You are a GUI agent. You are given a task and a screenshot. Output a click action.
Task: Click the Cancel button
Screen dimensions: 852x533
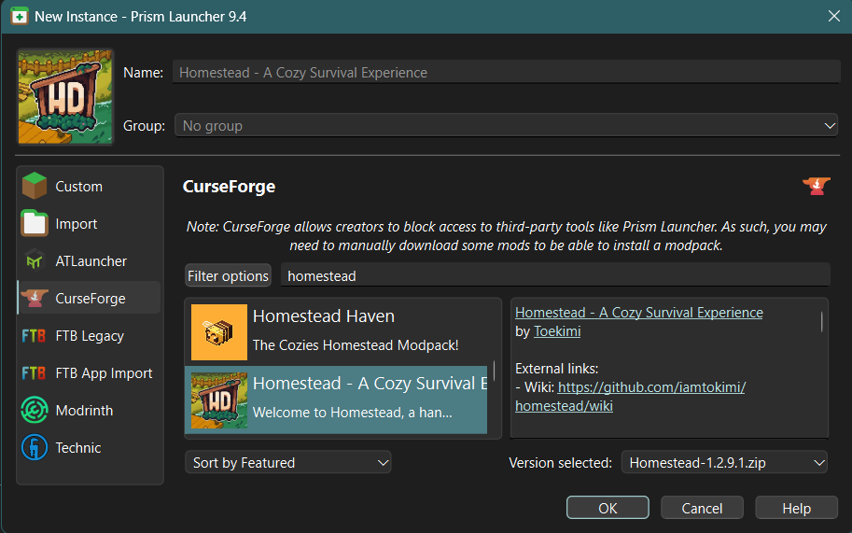pos(702,508)
